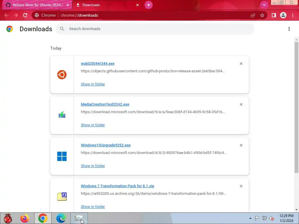Viewport: 299px width, 224px height.
Task: Close the Downloads tab
Action: pos(138,5)
